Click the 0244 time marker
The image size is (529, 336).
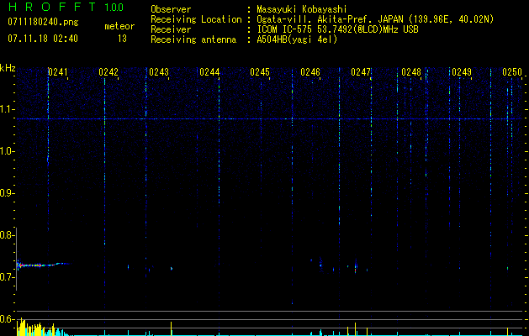209,72
